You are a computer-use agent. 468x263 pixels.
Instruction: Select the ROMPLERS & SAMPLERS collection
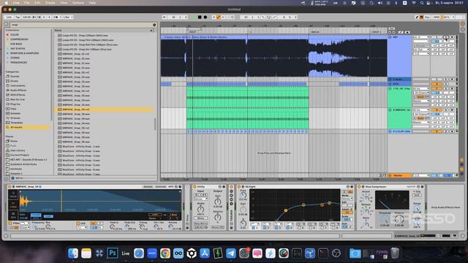(24, 53)
